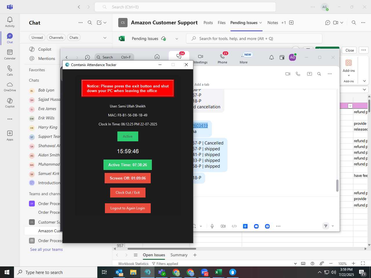This screenshot has height=278, width=371.
Task: Open Task View on the taskbar
Action: 104,272
